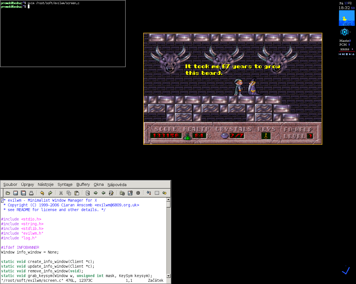Click xmms play/pause button
The height and width of the screenshot is (284, 356).
point(343,54)
